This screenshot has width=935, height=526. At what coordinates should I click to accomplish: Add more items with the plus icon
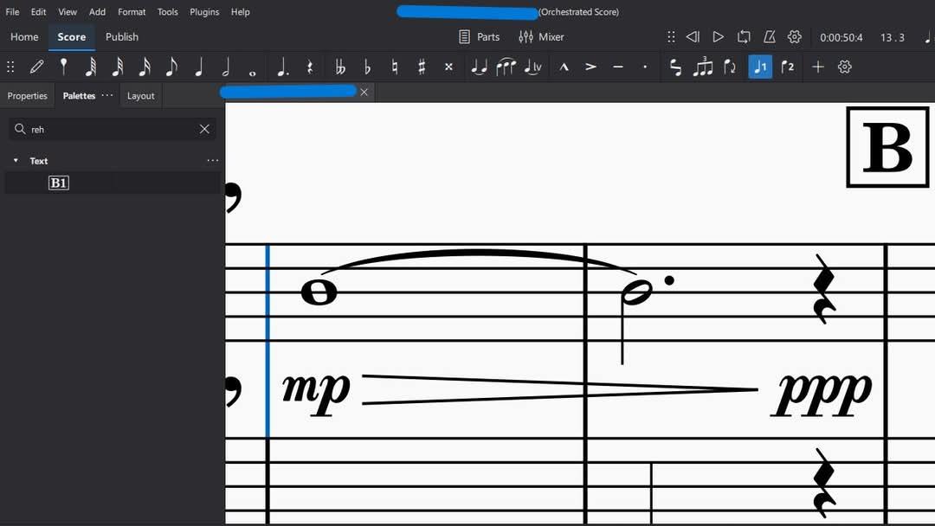tap(817, 67)
